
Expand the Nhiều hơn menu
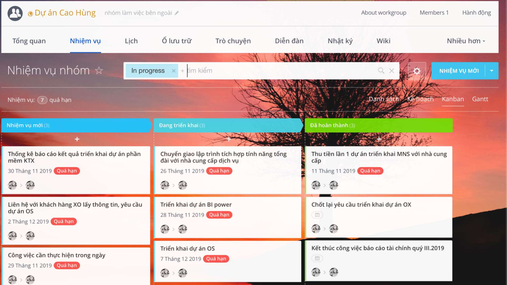[x=466, y=41]
